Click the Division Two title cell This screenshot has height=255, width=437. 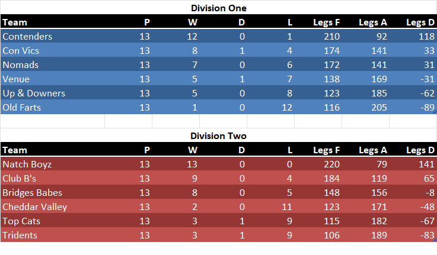pos(218,135)
